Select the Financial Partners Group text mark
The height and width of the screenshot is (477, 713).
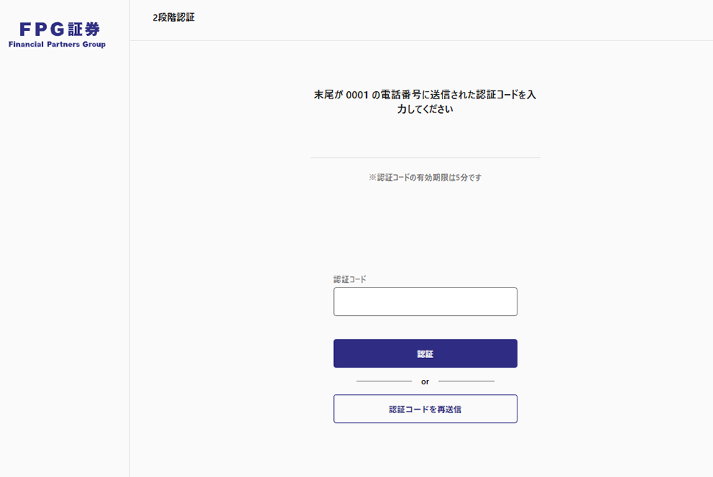coord(57,43)
